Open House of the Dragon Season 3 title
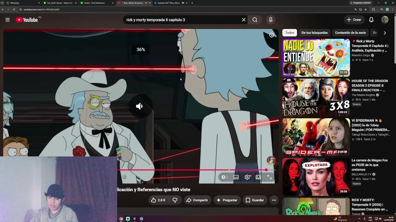Viewport: 396px width, 222px height. (x=370, y=85)
